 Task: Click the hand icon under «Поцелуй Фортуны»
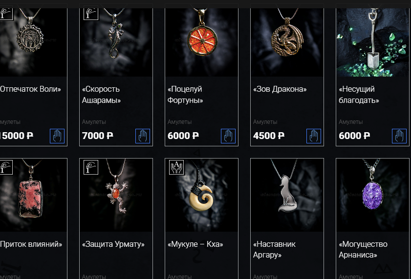tap(228, 136)
